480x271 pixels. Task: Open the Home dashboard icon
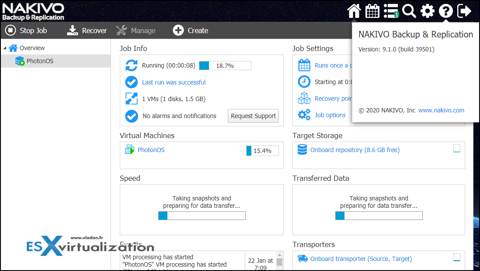354,11
